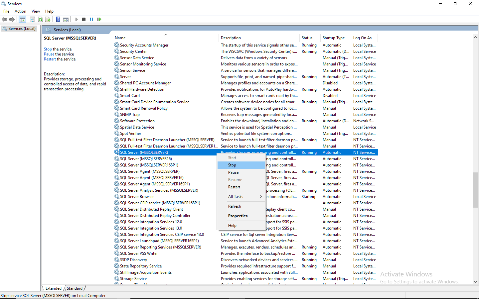479x299 pixels.
Task: Expand All Tasks submenu arrow
Action: 261,197
